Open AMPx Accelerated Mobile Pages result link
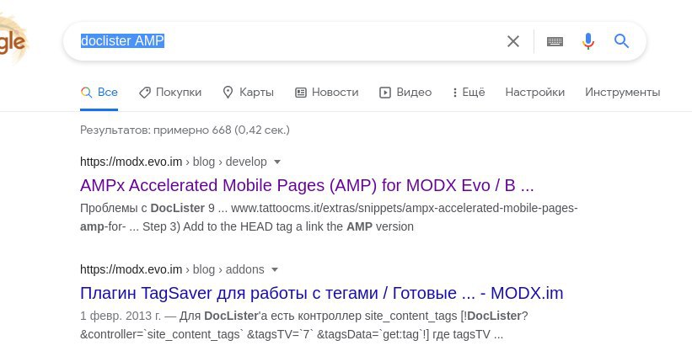 pyautogui.click(x=307, y=186)
